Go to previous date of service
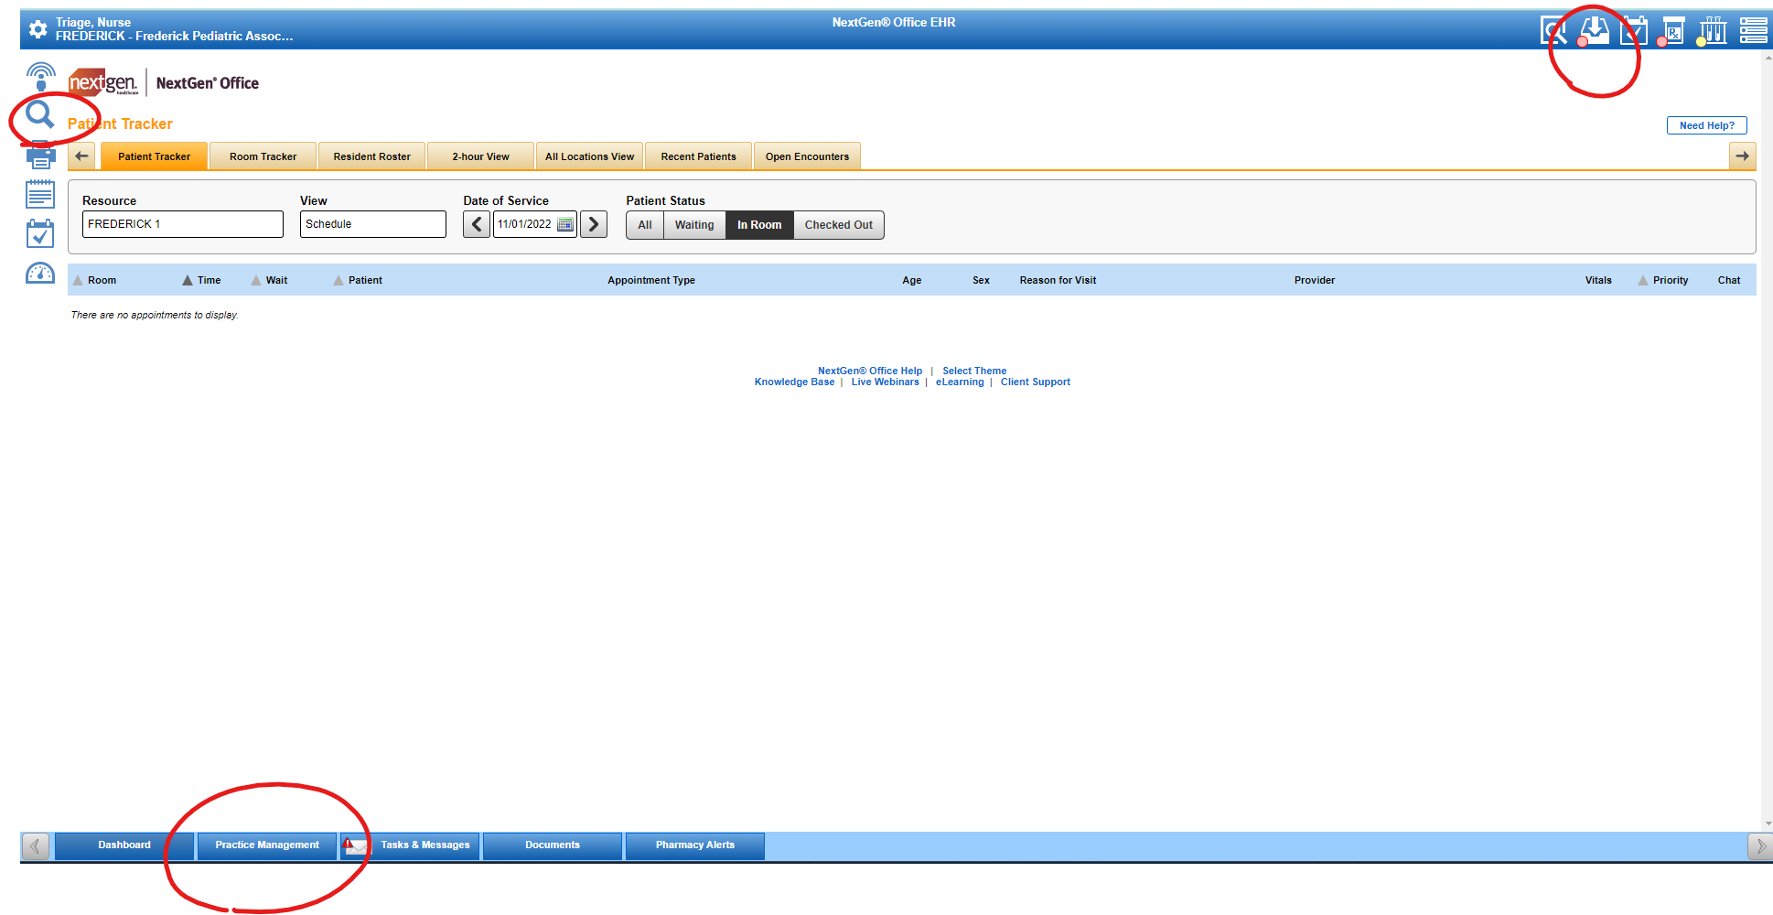Viewport: 1773px width, 915px height. (x=477, y=224)
